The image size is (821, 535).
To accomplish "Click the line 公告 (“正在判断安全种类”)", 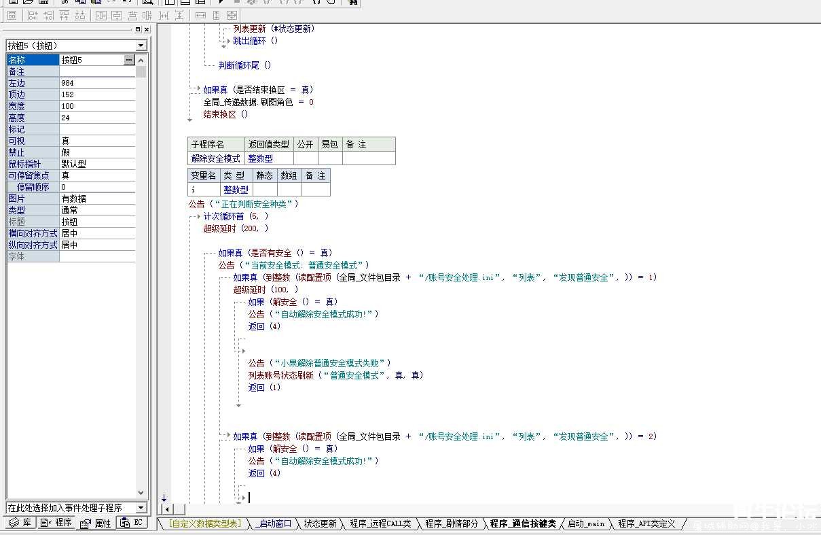I will (x=243, y=204).
